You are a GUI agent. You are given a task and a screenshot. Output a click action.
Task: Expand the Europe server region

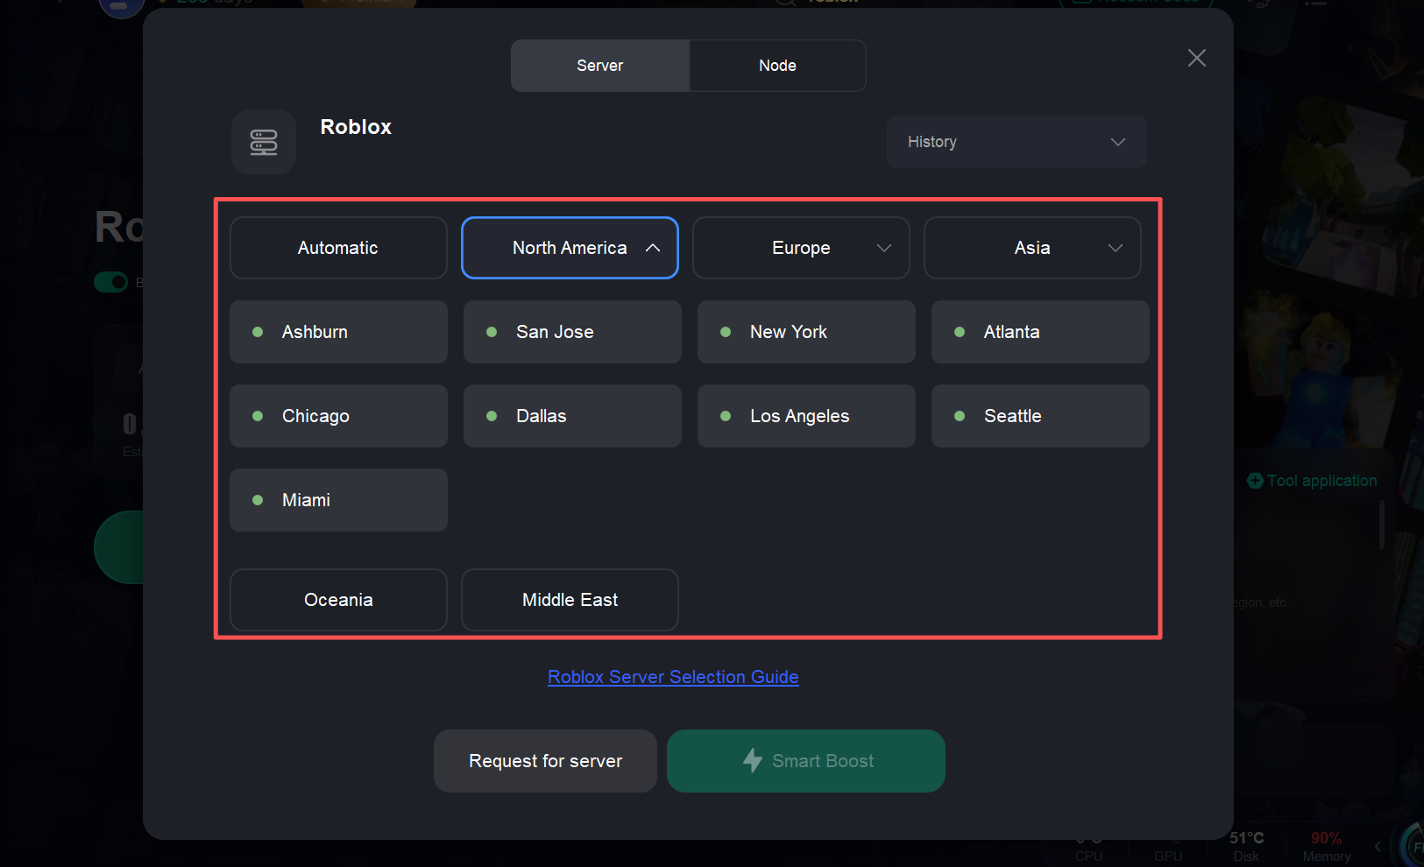(801, 248)
